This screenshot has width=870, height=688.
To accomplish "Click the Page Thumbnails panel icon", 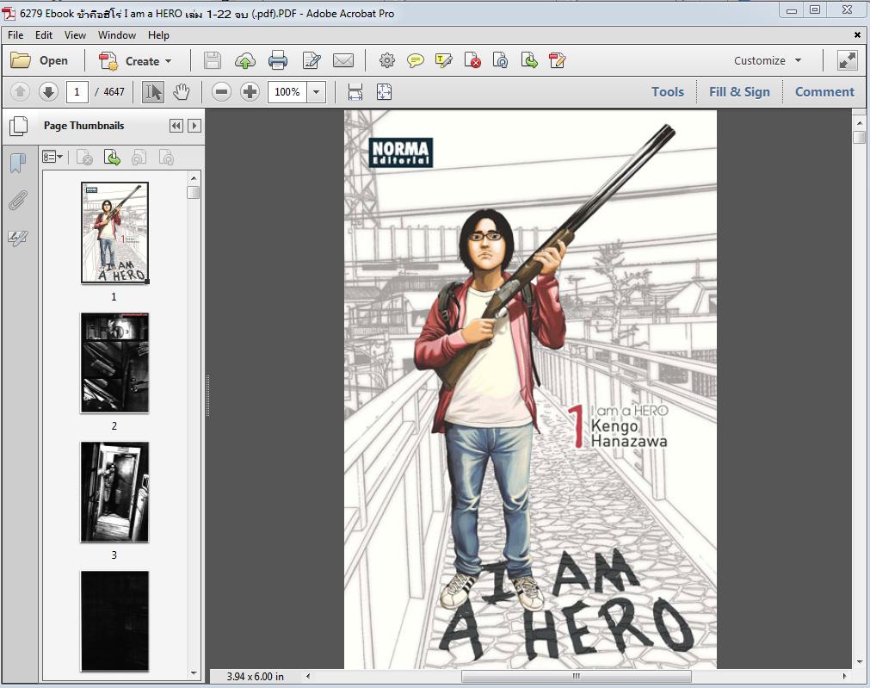I will pyautogui.click(x=18, y=126).
